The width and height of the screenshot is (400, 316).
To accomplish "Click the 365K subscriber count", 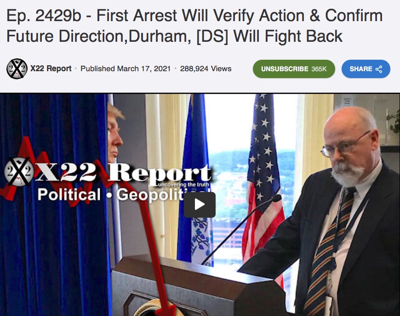I will 319,69.
